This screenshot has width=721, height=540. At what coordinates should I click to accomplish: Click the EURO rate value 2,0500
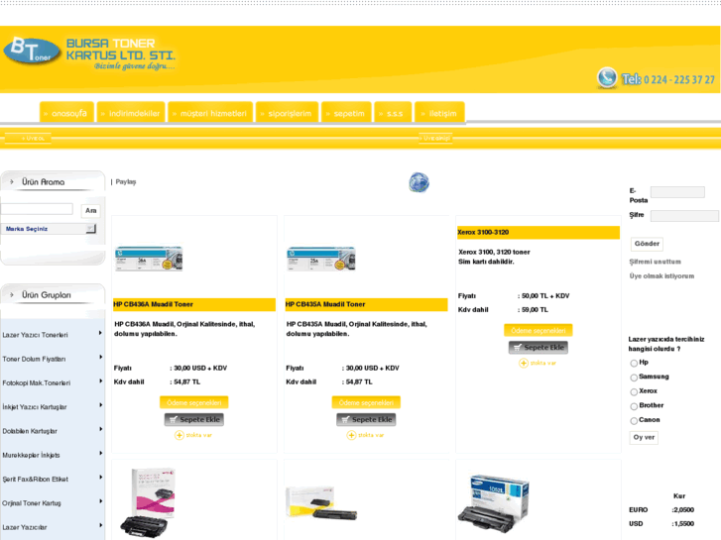tap(683, 510)
